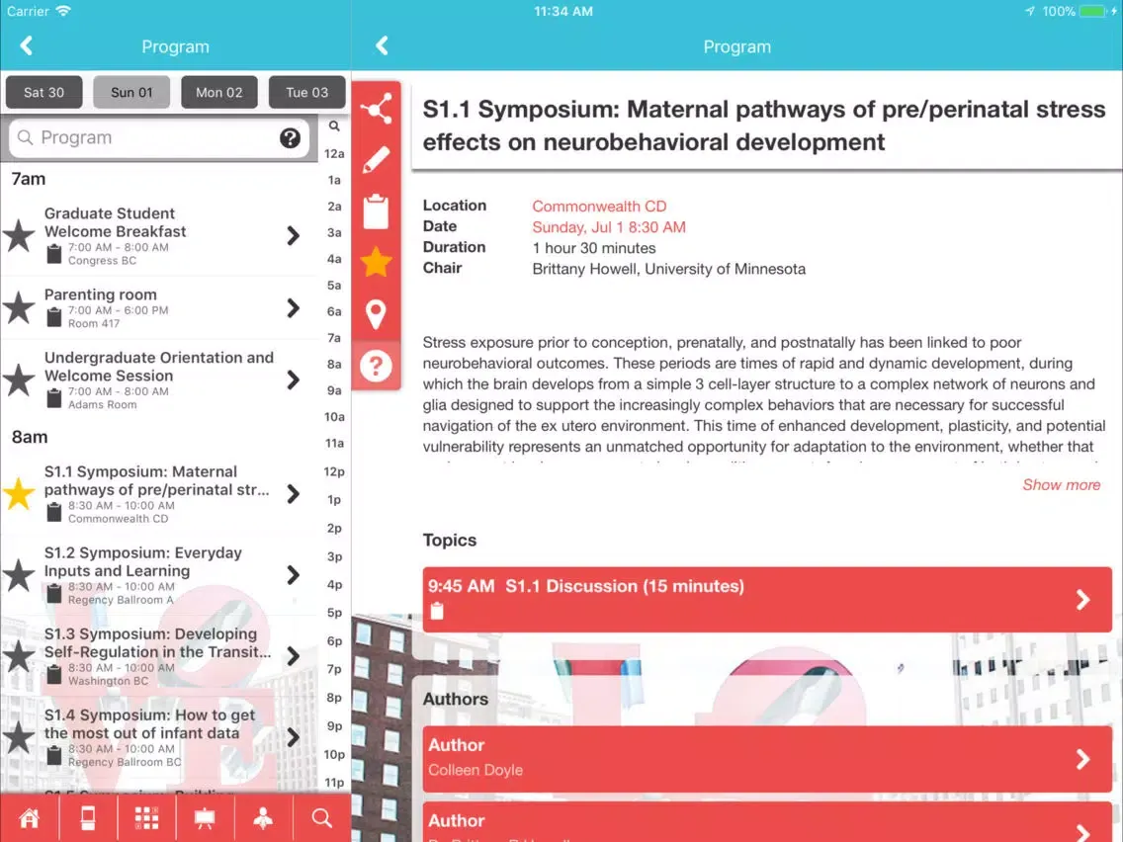Jump to 8p in hour index
Screen dimensions: 1123x842
pos(334,697)
